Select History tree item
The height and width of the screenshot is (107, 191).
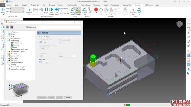(13, 65)
